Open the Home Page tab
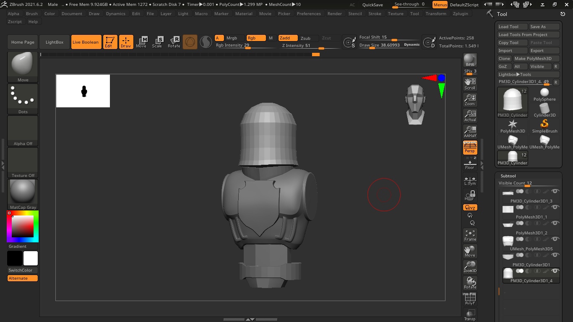Viewport: 573px width, 322px height. (23, 42)
